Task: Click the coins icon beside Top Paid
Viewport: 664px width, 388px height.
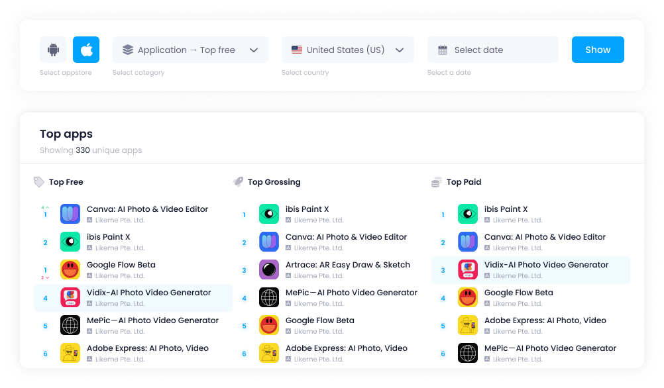Action: (x=437, y=182)
